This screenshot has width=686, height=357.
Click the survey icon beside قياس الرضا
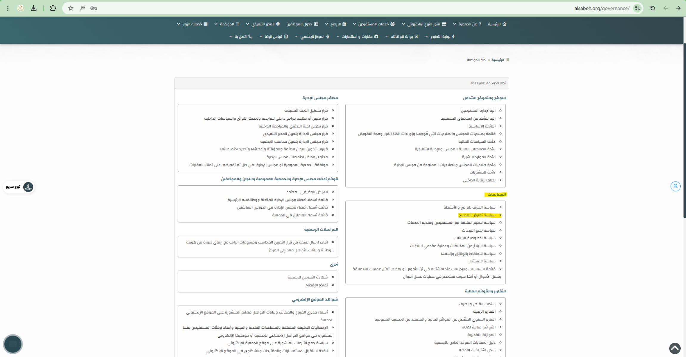click(286, 37)
